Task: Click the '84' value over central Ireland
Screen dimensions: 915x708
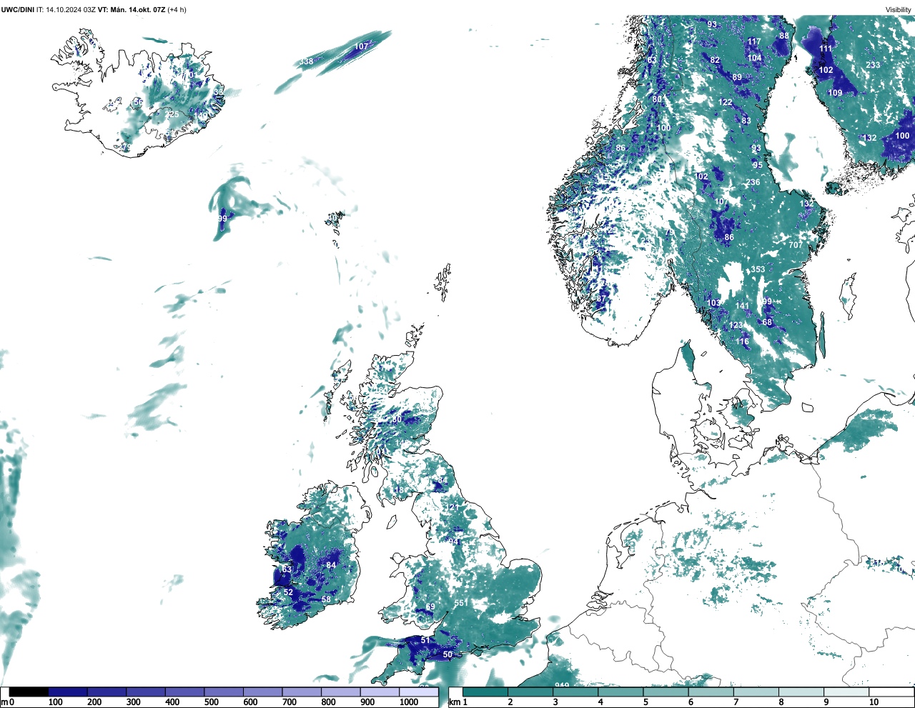Action: (x=330, y=565)
